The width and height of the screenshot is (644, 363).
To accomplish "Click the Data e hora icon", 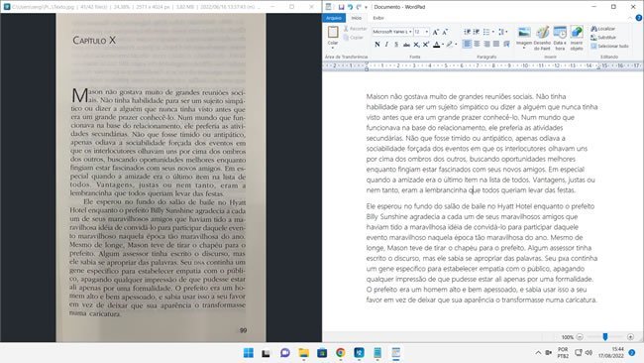I will [560, 33].
